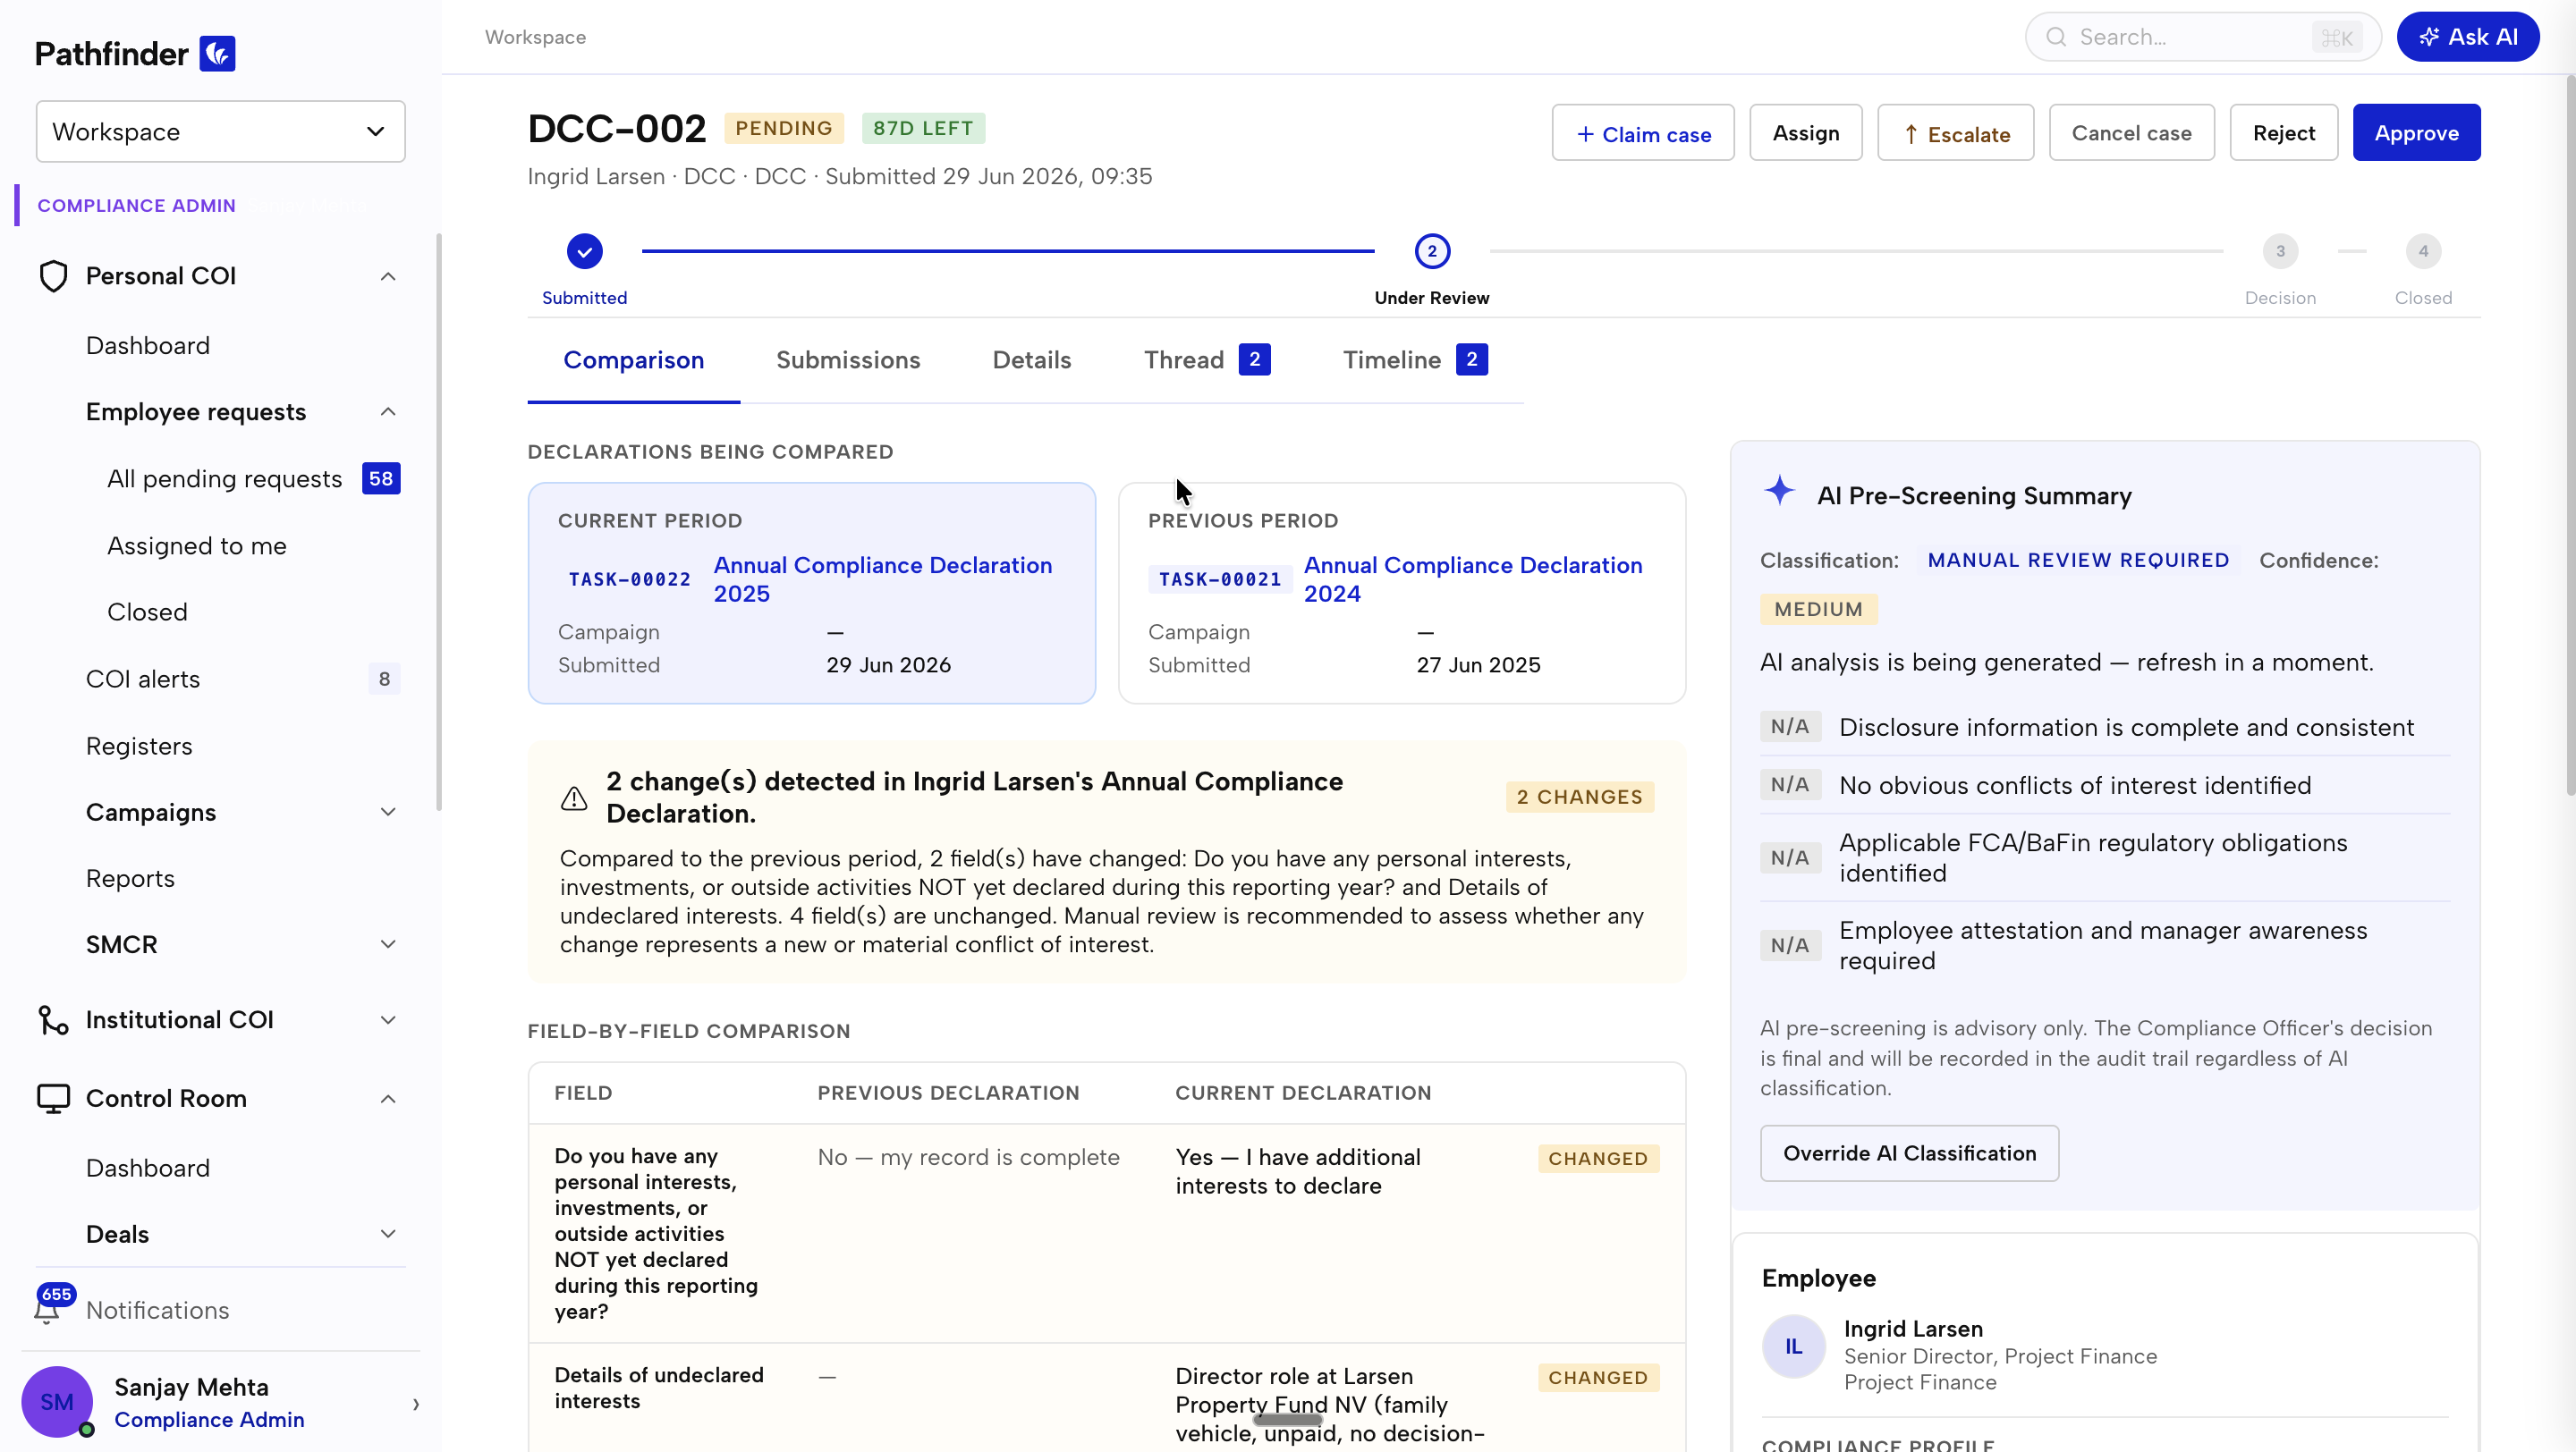Click the IL employee avatar
The image size is (2576, 1452).
[1794, 1346]
